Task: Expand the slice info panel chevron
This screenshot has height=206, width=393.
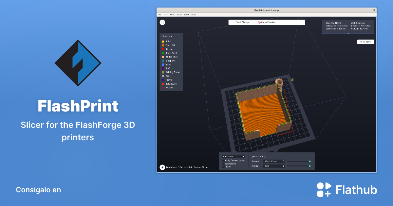Action: [348, 33]
